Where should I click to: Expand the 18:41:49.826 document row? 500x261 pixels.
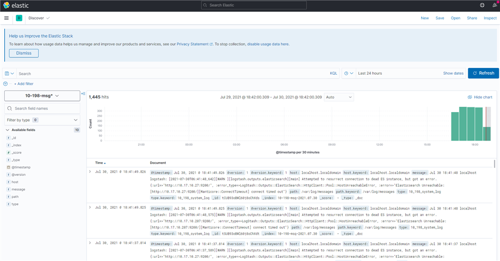tap(90, 172)
